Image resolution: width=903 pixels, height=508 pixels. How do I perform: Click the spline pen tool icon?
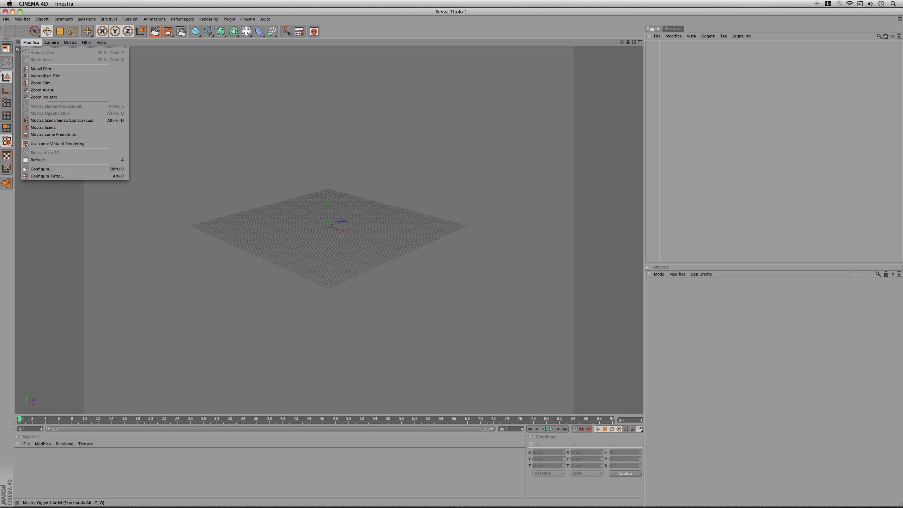click(x=208, y=31)
